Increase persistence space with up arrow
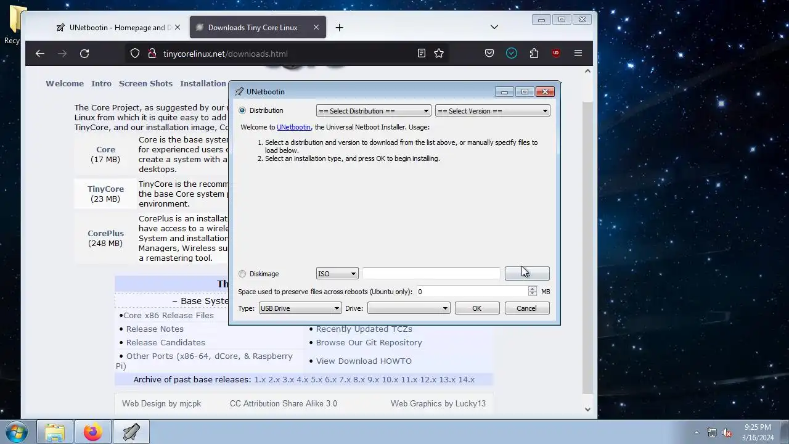The image size is (789, 444). (x=533, y=289)
